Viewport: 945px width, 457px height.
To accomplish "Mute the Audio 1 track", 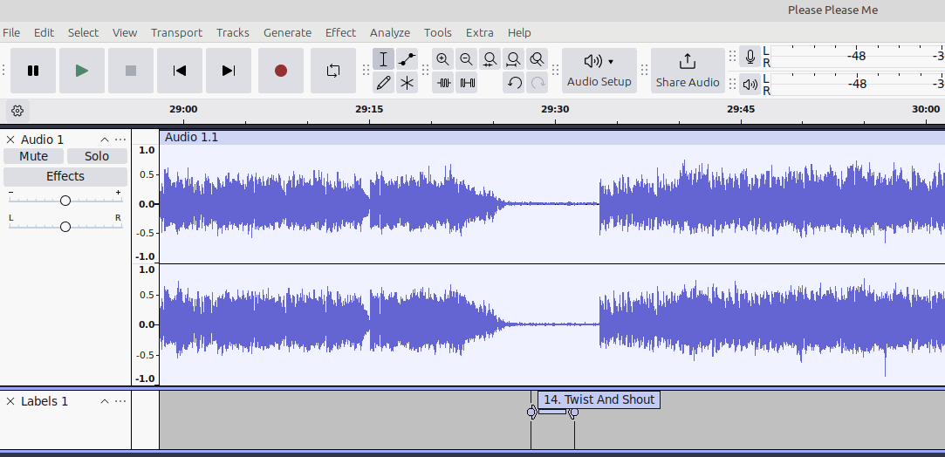I will (x=34, y=156).
